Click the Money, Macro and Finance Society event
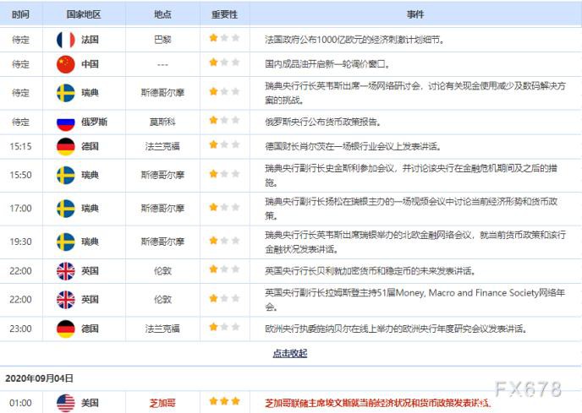 [415, 300]
